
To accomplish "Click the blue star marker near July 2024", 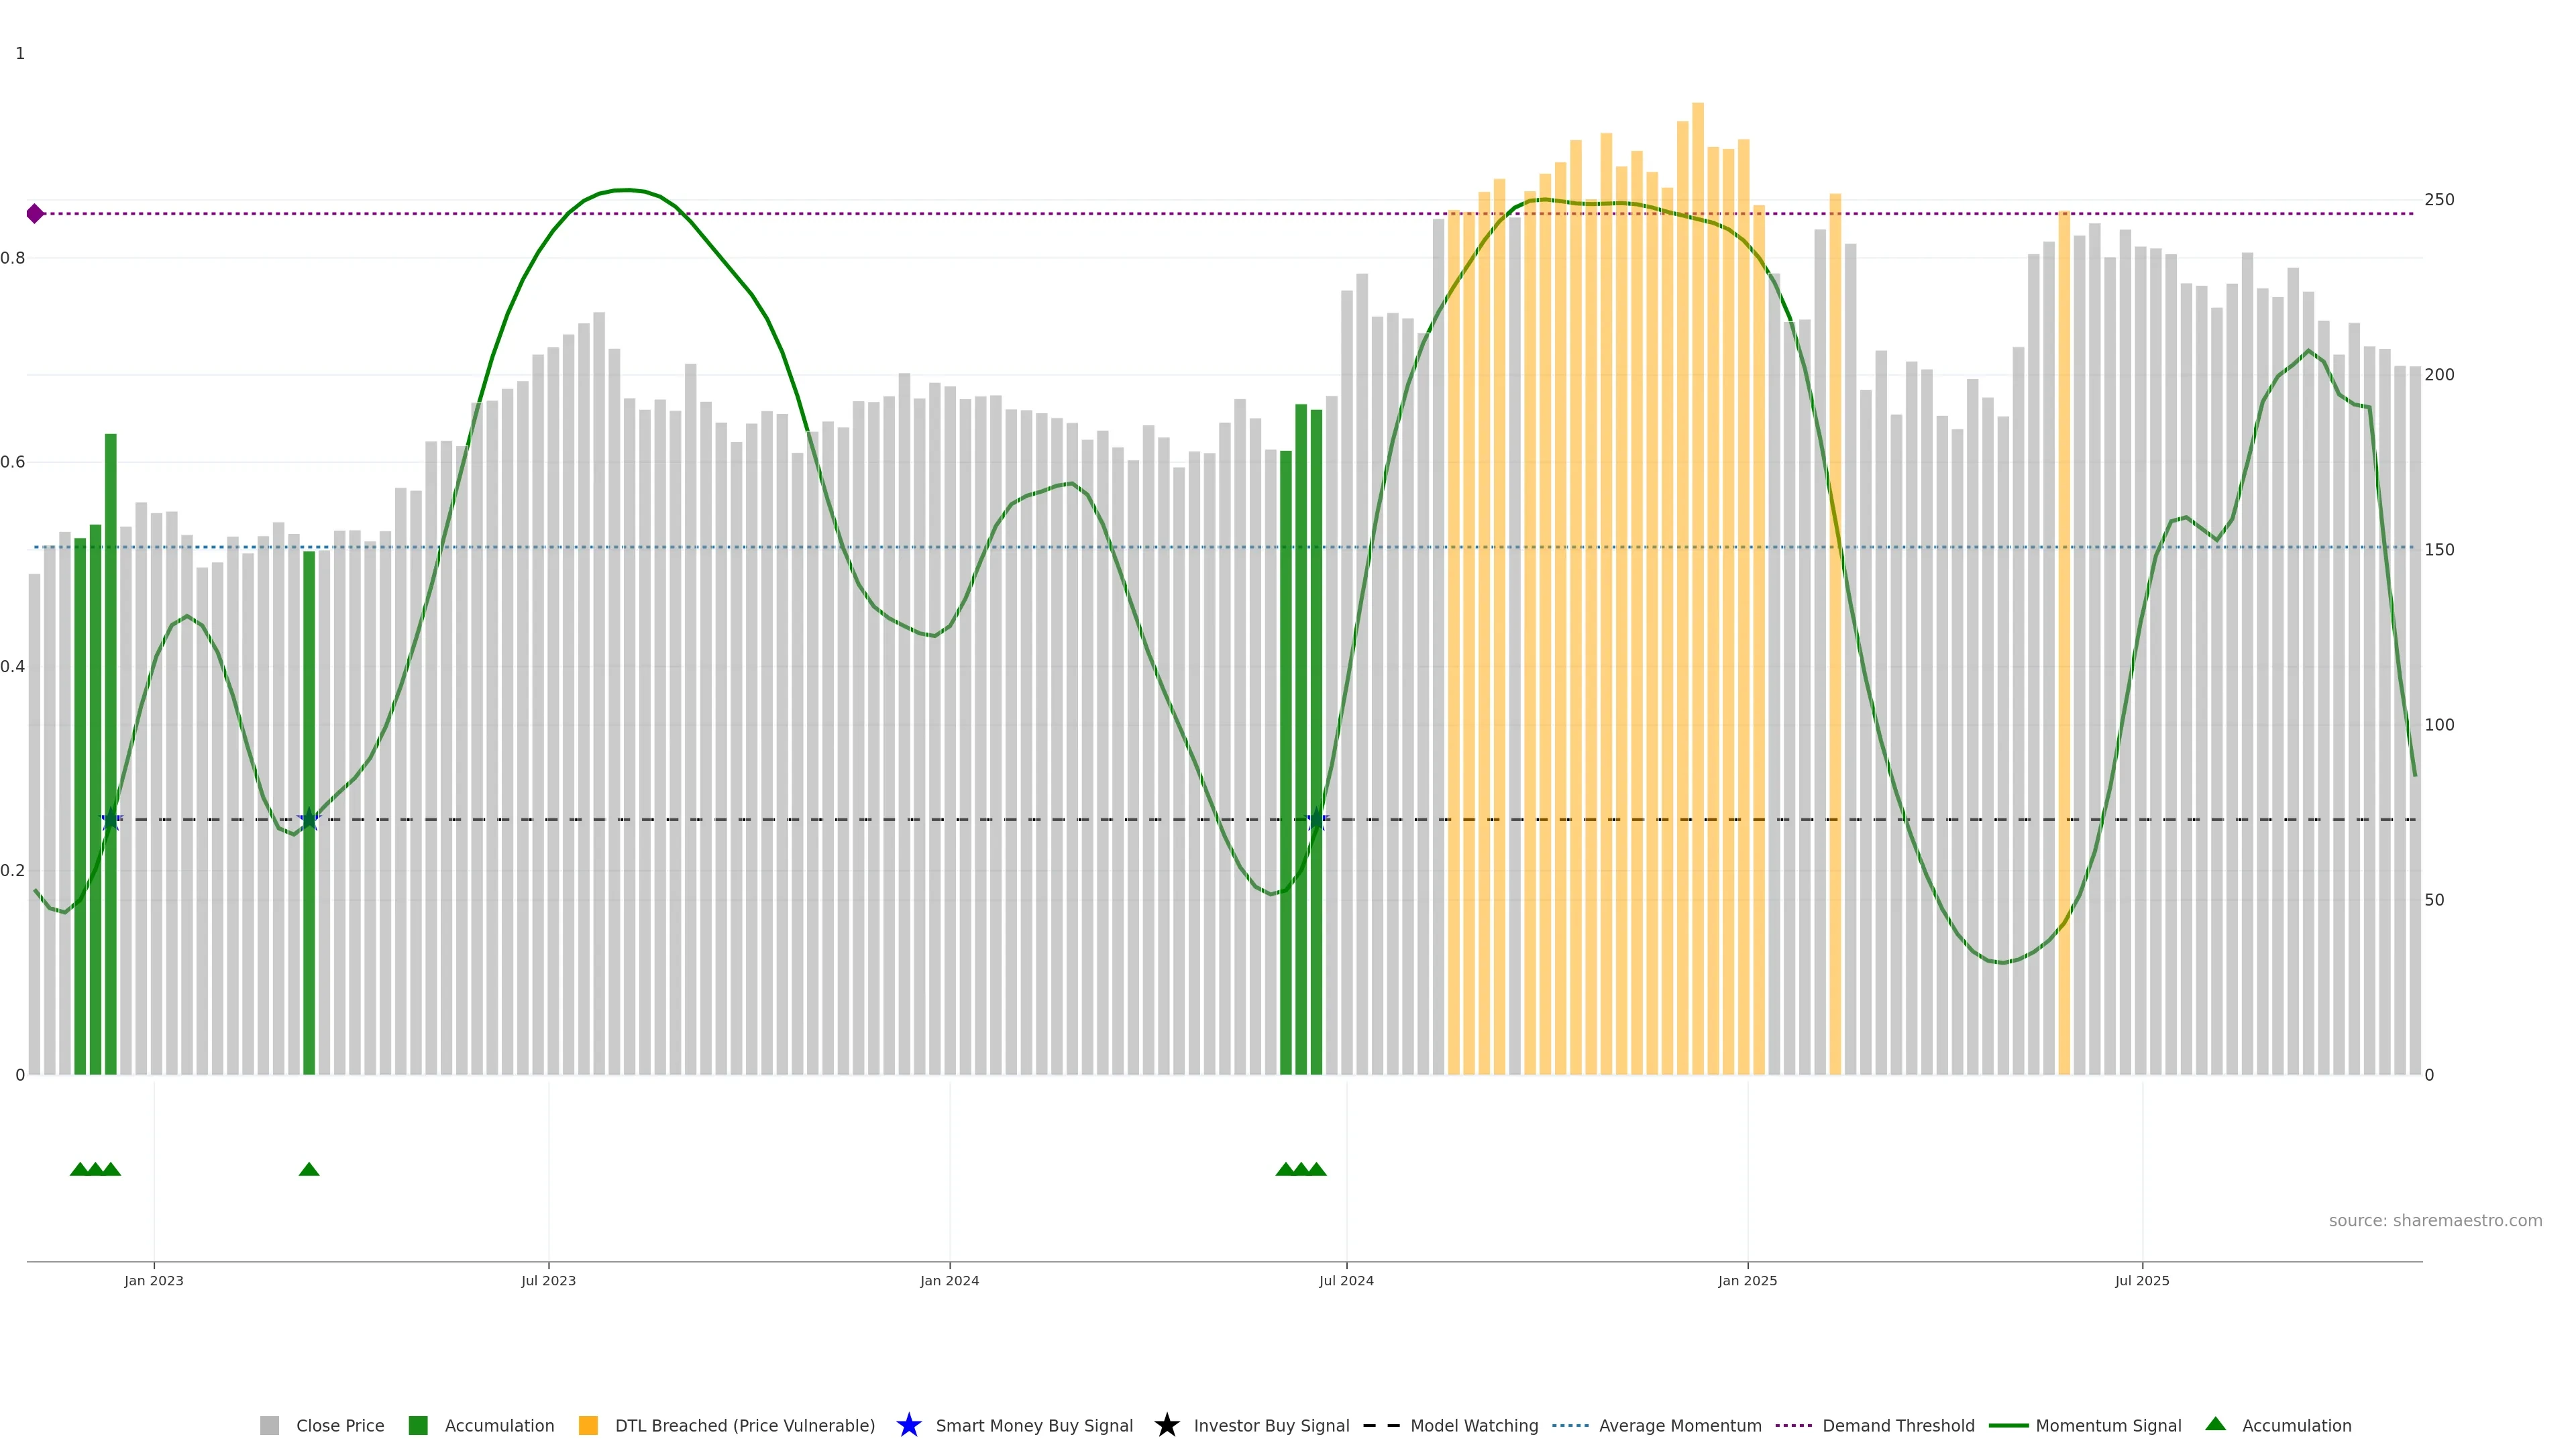I will tap(1317, 820).
